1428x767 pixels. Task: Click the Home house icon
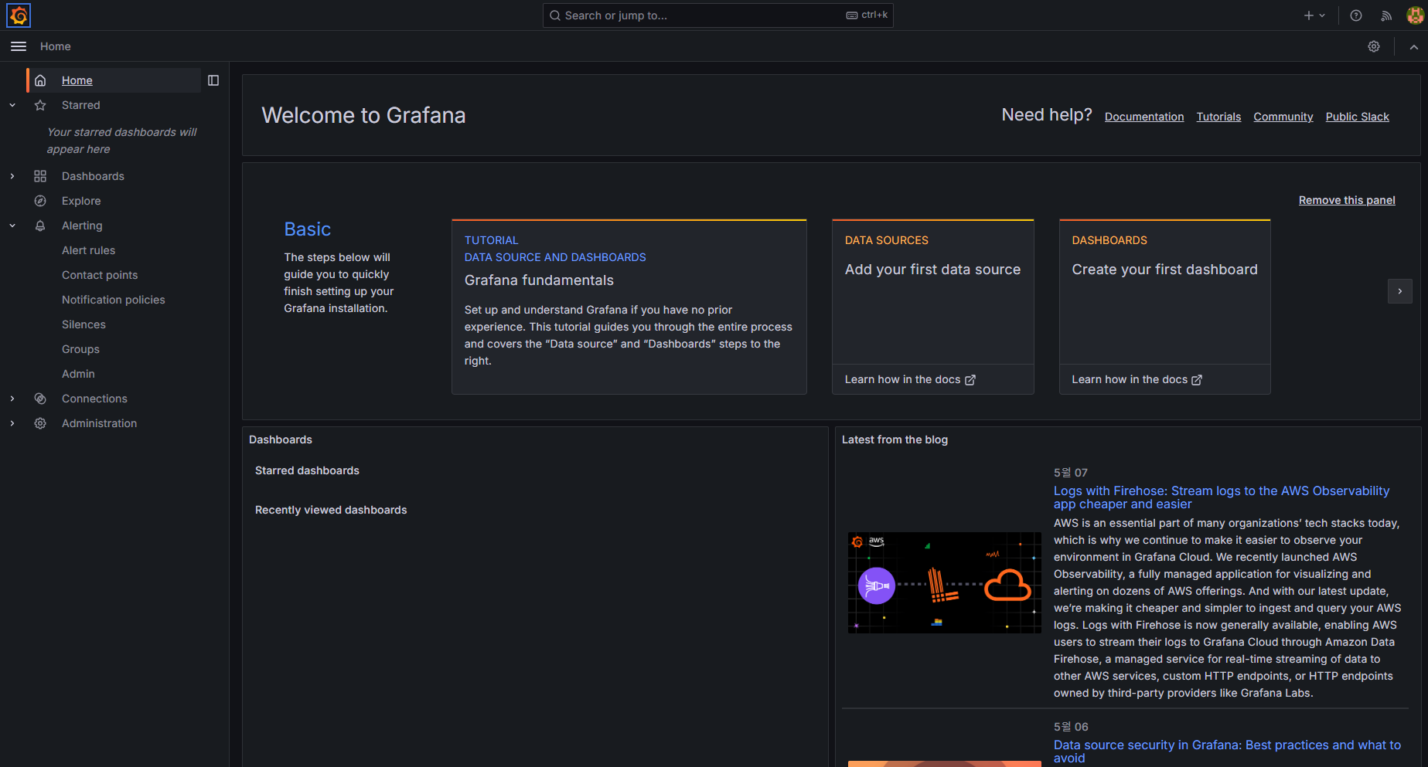40,80
